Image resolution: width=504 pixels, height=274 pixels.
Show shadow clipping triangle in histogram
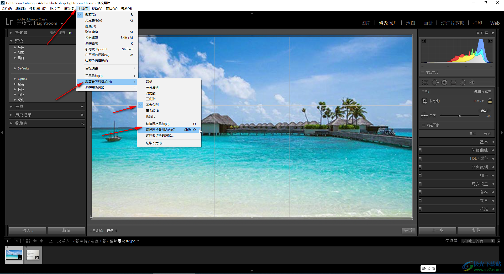click(x=423, y=41)
